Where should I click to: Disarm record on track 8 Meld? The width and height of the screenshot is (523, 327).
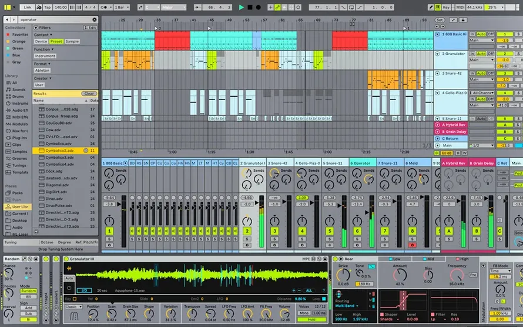413,245
